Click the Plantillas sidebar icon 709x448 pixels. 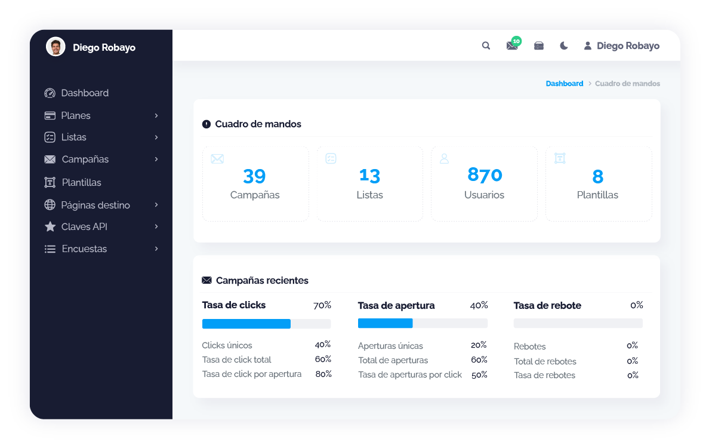coord(50,182)
